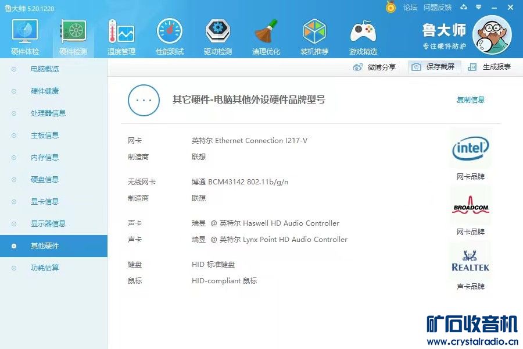Screen dimensions: 523x349
Task: Click the Weibo logo icon
Action: click(358, 67)
